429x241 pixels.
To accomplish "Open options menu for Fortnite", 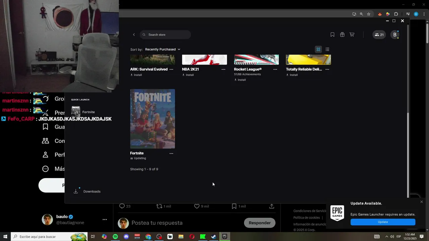I will (x=171, y=153).
